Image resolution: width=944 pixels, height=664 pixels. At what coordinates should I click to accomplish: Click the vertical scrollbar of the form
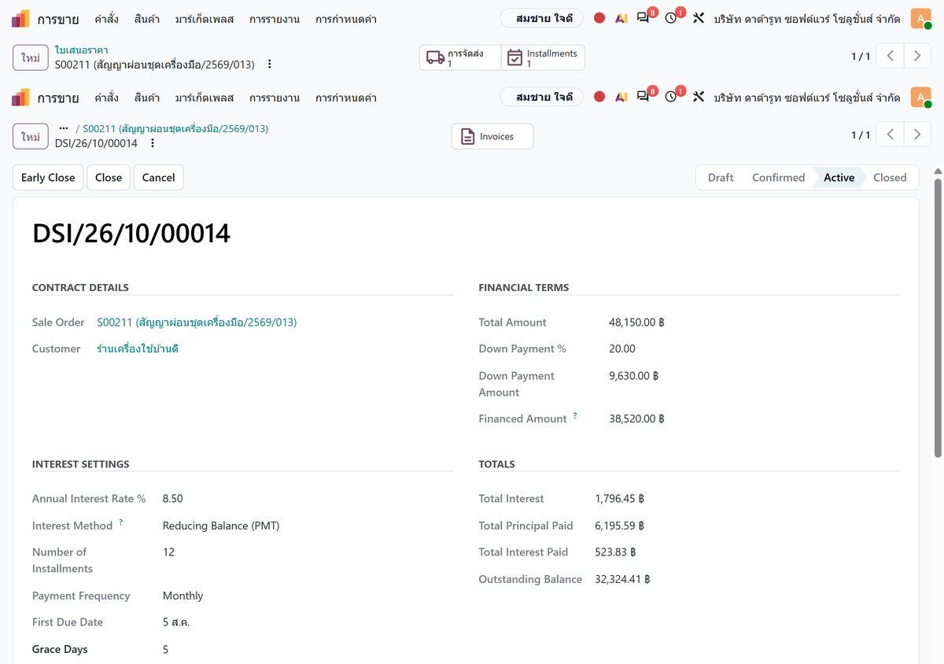[x=937, y=317]
